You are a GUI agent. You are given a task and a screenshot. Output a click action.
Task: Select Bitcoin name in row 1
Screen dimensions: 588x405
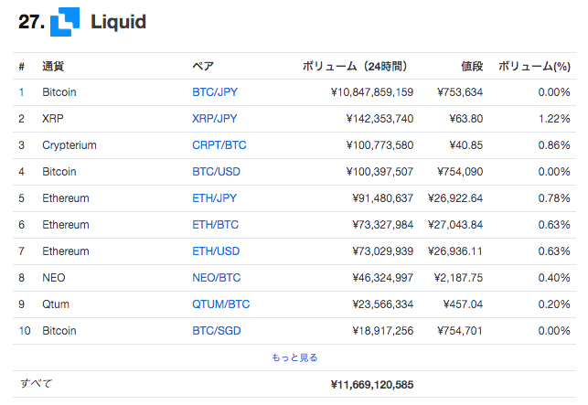point(59,91)
